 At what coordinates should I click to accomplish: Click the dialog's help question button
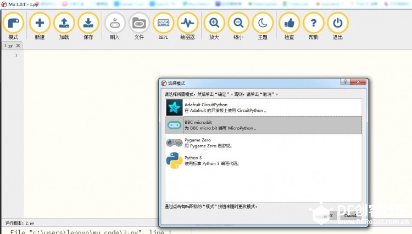click(346, 82)
